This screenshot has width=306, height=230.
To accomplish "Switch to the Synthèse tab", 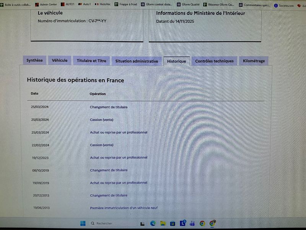I will tap(34, 61).
